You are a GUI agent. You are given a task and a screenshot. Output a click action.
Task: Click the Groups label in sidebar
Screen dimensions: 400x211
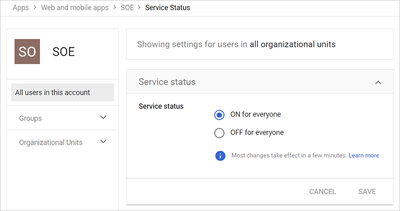click(30, 118)
